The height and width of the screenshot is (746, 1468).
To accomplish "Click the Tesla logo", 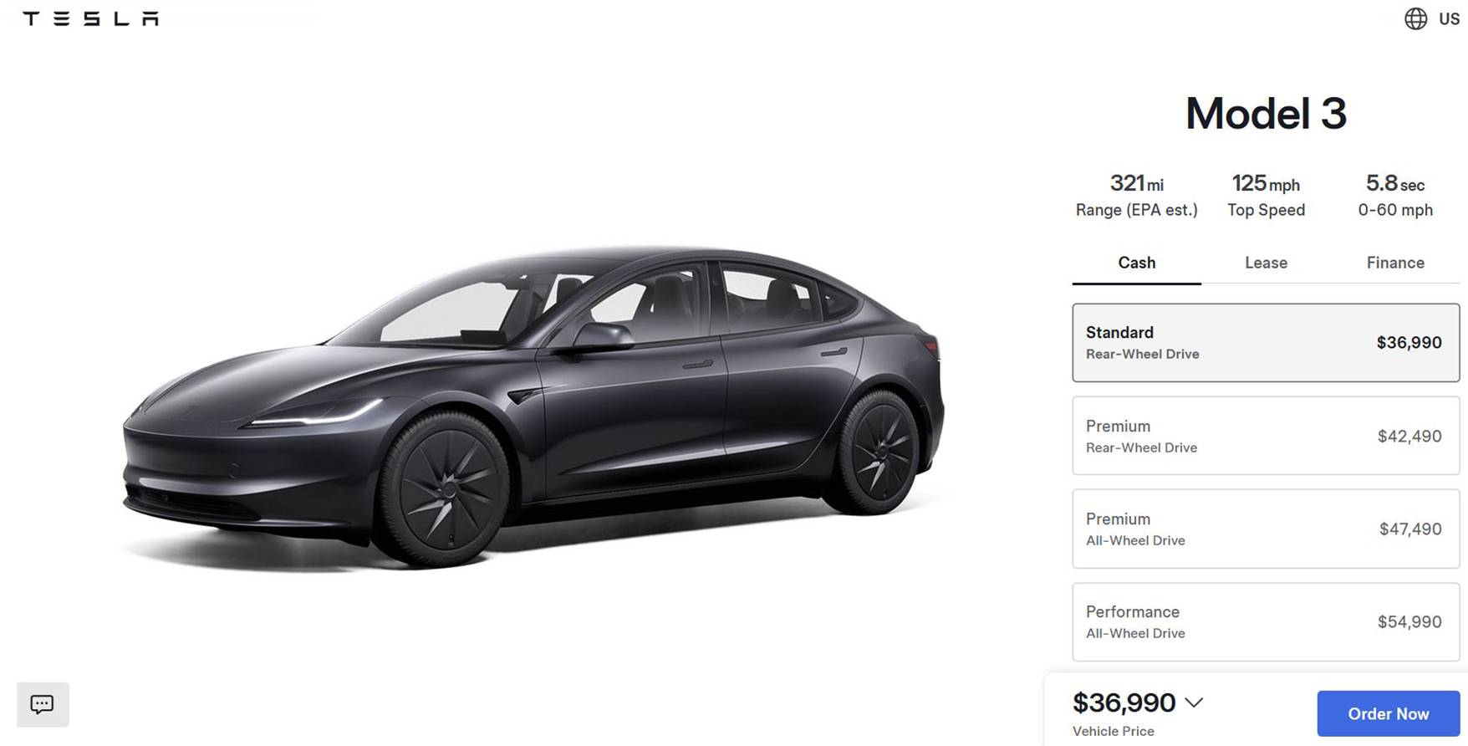I will pyautogui.click(x=90, y=18).
